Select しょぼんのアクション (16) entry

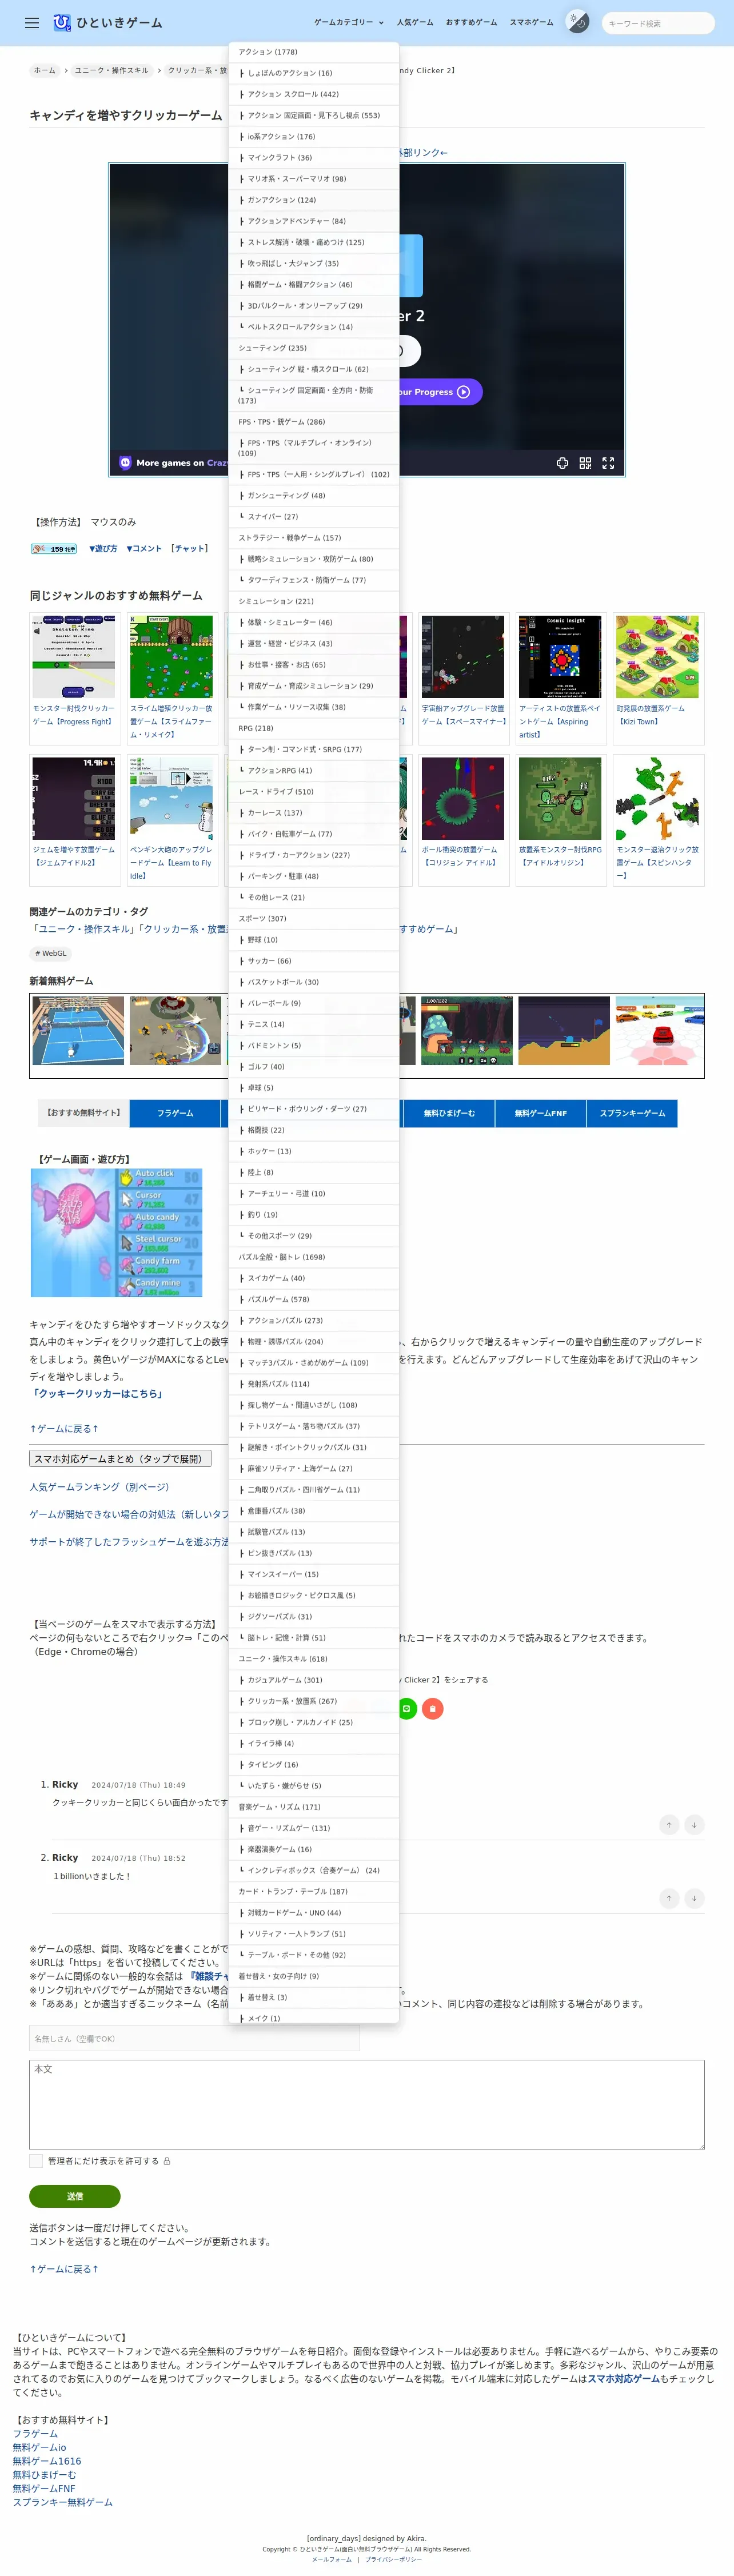[x=314, y=73]
